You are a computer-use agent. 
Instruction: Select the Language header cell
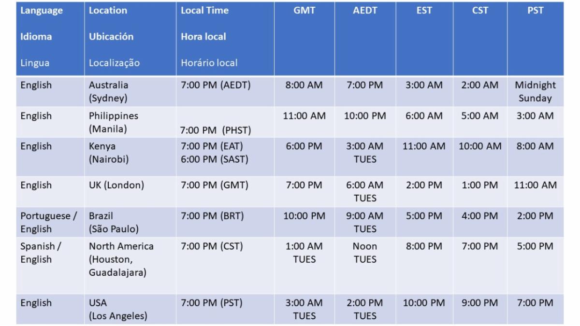[42, 11]
